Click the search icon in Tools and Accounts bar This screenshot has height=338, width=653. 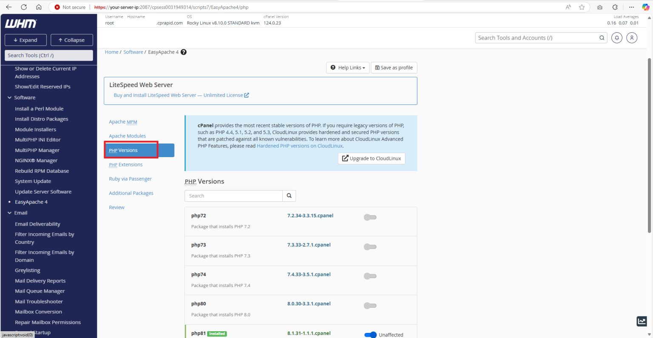tap(602, 37)
